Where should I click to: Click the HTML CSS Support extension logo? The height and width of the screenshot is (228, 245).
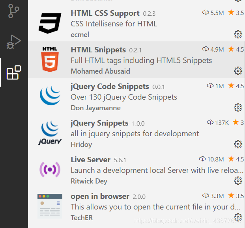click(50, 23)
